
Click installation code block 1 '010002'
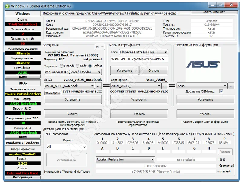102,143
